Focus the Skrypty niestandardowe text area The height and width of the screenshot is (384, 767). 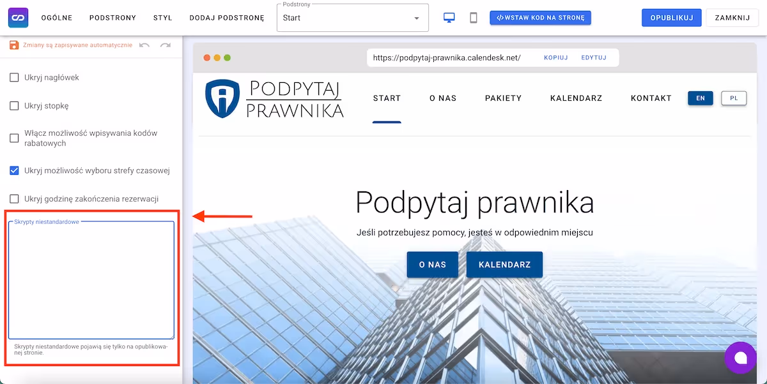tap(91, 280)
